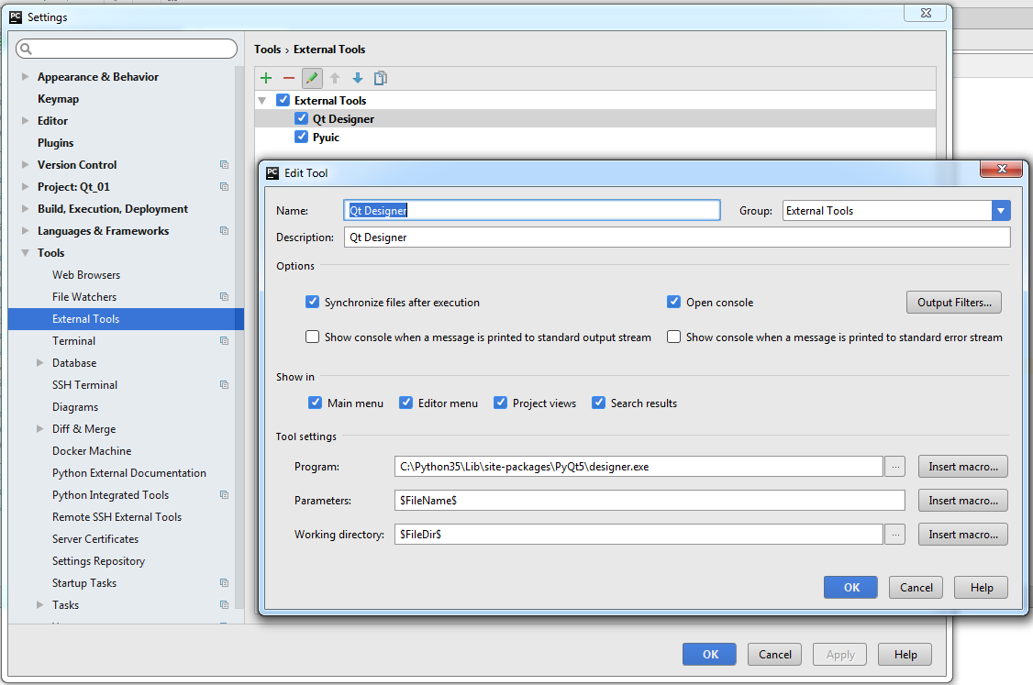Image resolution: width=1033 pixels, height=685 pixels.
Task: Click into the Description field
Action: click(677, 238)
